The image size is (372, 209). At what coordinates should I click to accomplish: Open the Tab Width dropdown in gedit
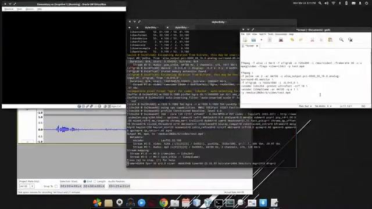[323, 106]
